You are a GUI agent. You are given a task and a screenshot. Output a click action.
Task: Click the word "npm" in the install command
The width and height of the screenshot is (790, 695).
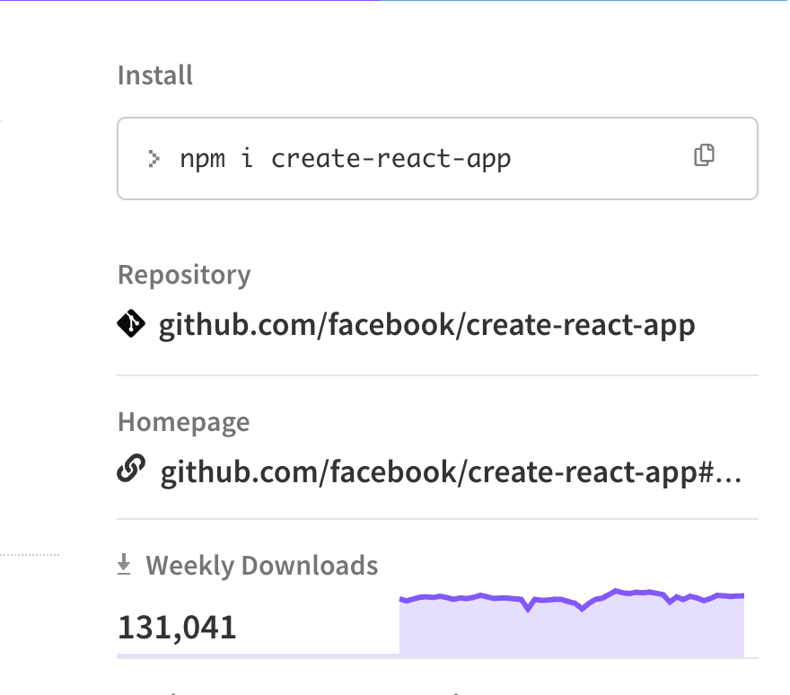[x=203, y=159]
